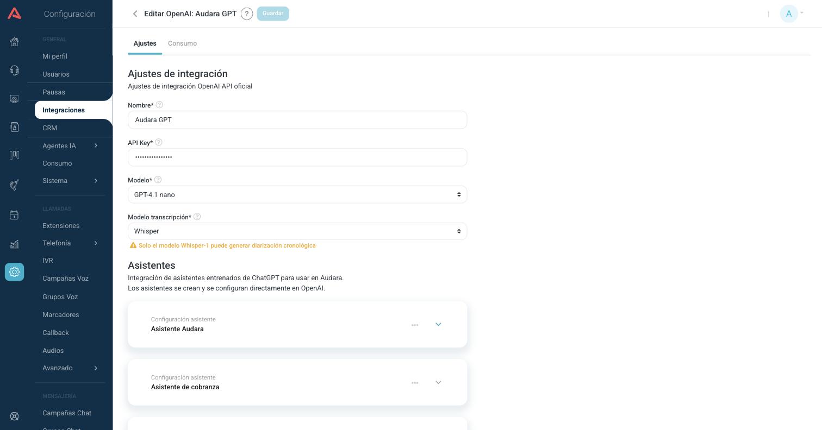Open Callback in the sidebar
822x430 pixels.
pos(55,333)
